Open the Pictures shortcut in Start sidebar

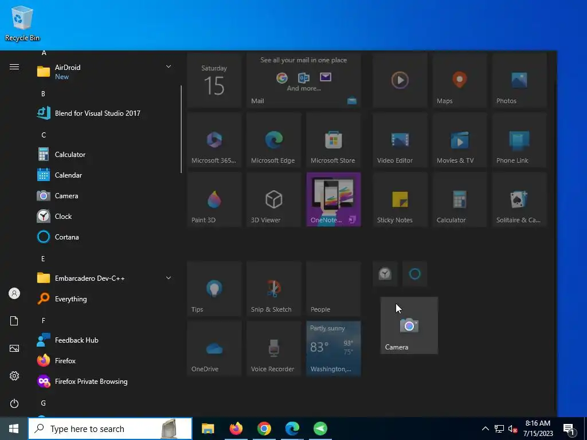(x=14, y=348)
